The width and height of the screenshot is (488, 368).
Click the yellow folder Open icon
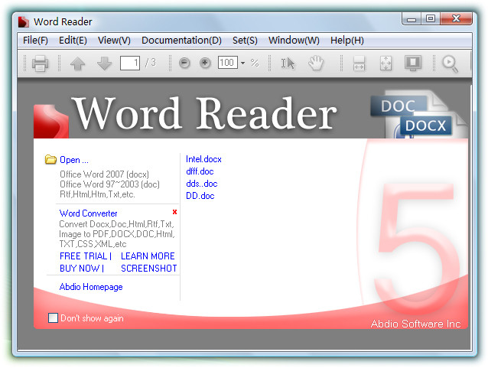pos(50,159)
